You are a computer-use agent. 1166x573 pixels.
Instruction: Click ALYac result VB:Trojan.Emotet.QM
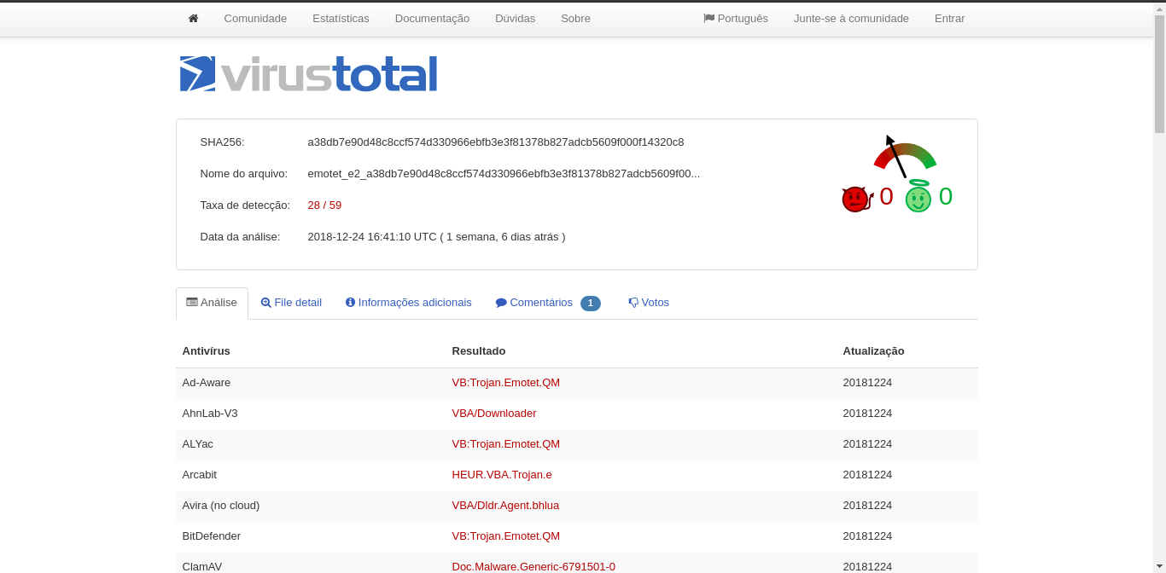point(506,444)
